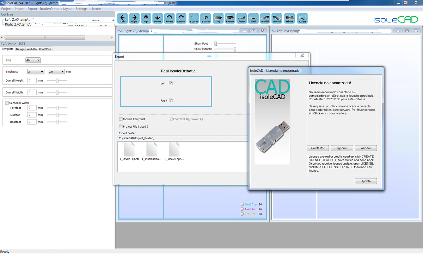The width and height of the screenshot is (423, 254).
Task: Adjust the Overall Width slider
Action: click(x=57, y=93)
